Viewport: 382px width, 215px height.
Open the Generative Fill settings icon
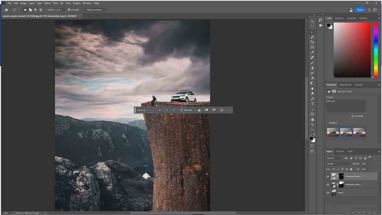221,110
